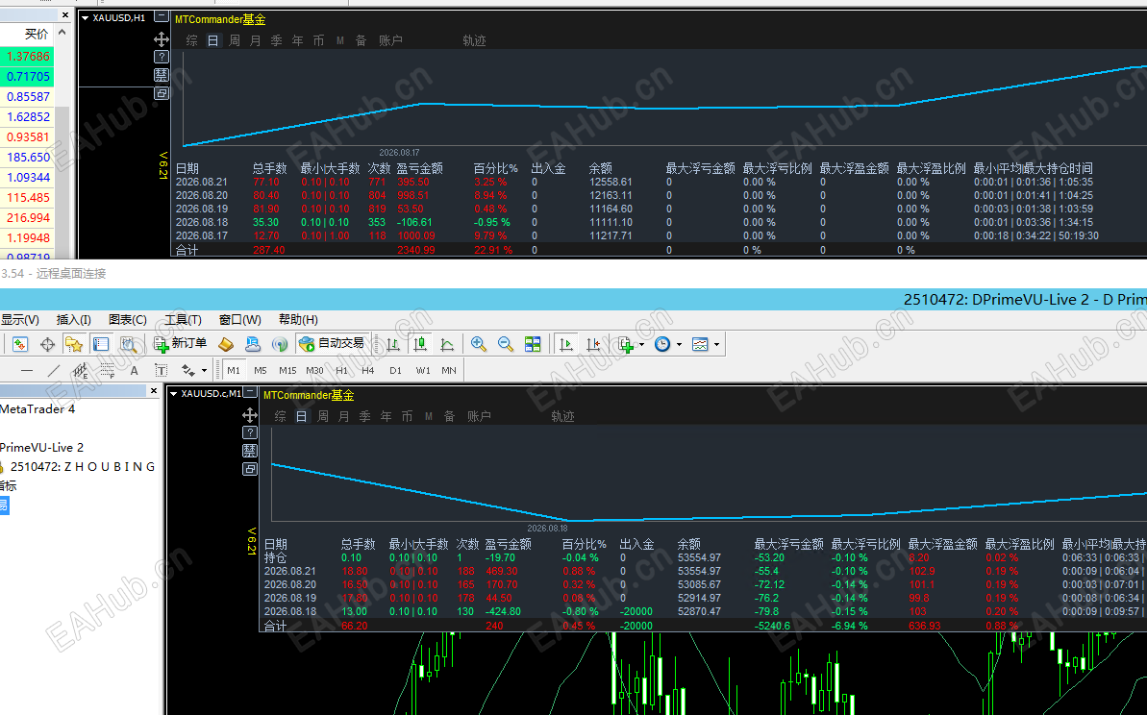Select the 1.37686 price in Market Watch

(x=28, y=57)
